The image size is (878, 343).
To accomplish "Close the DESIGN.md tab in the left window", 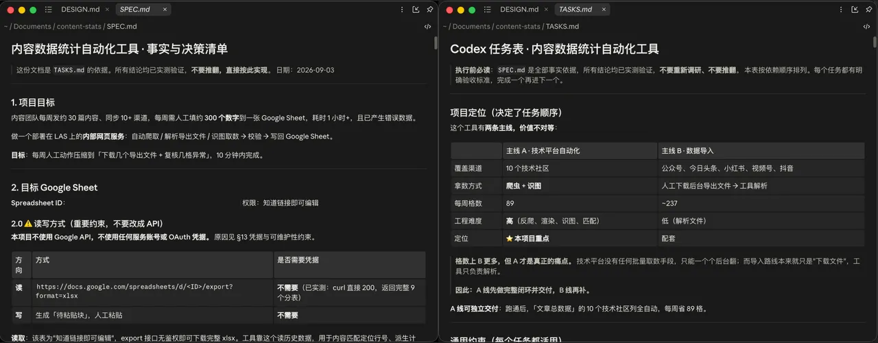I will (x=107, y=10).
